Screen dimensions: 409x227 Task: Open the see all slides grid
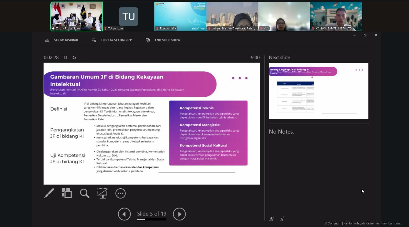click(x=67, y=193)
